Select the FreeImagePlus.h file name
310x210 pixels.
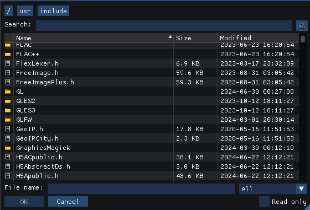coord(45,82)
